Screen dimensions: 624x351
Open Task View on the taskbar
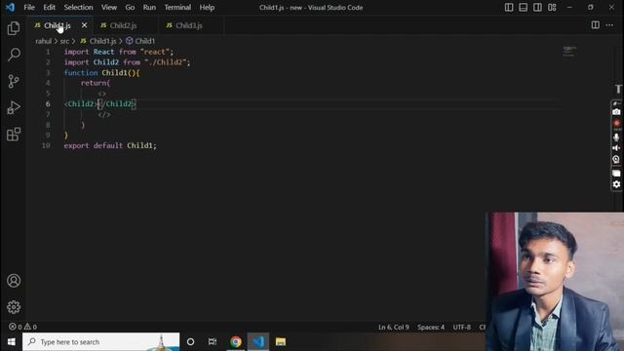pos(213,341)
